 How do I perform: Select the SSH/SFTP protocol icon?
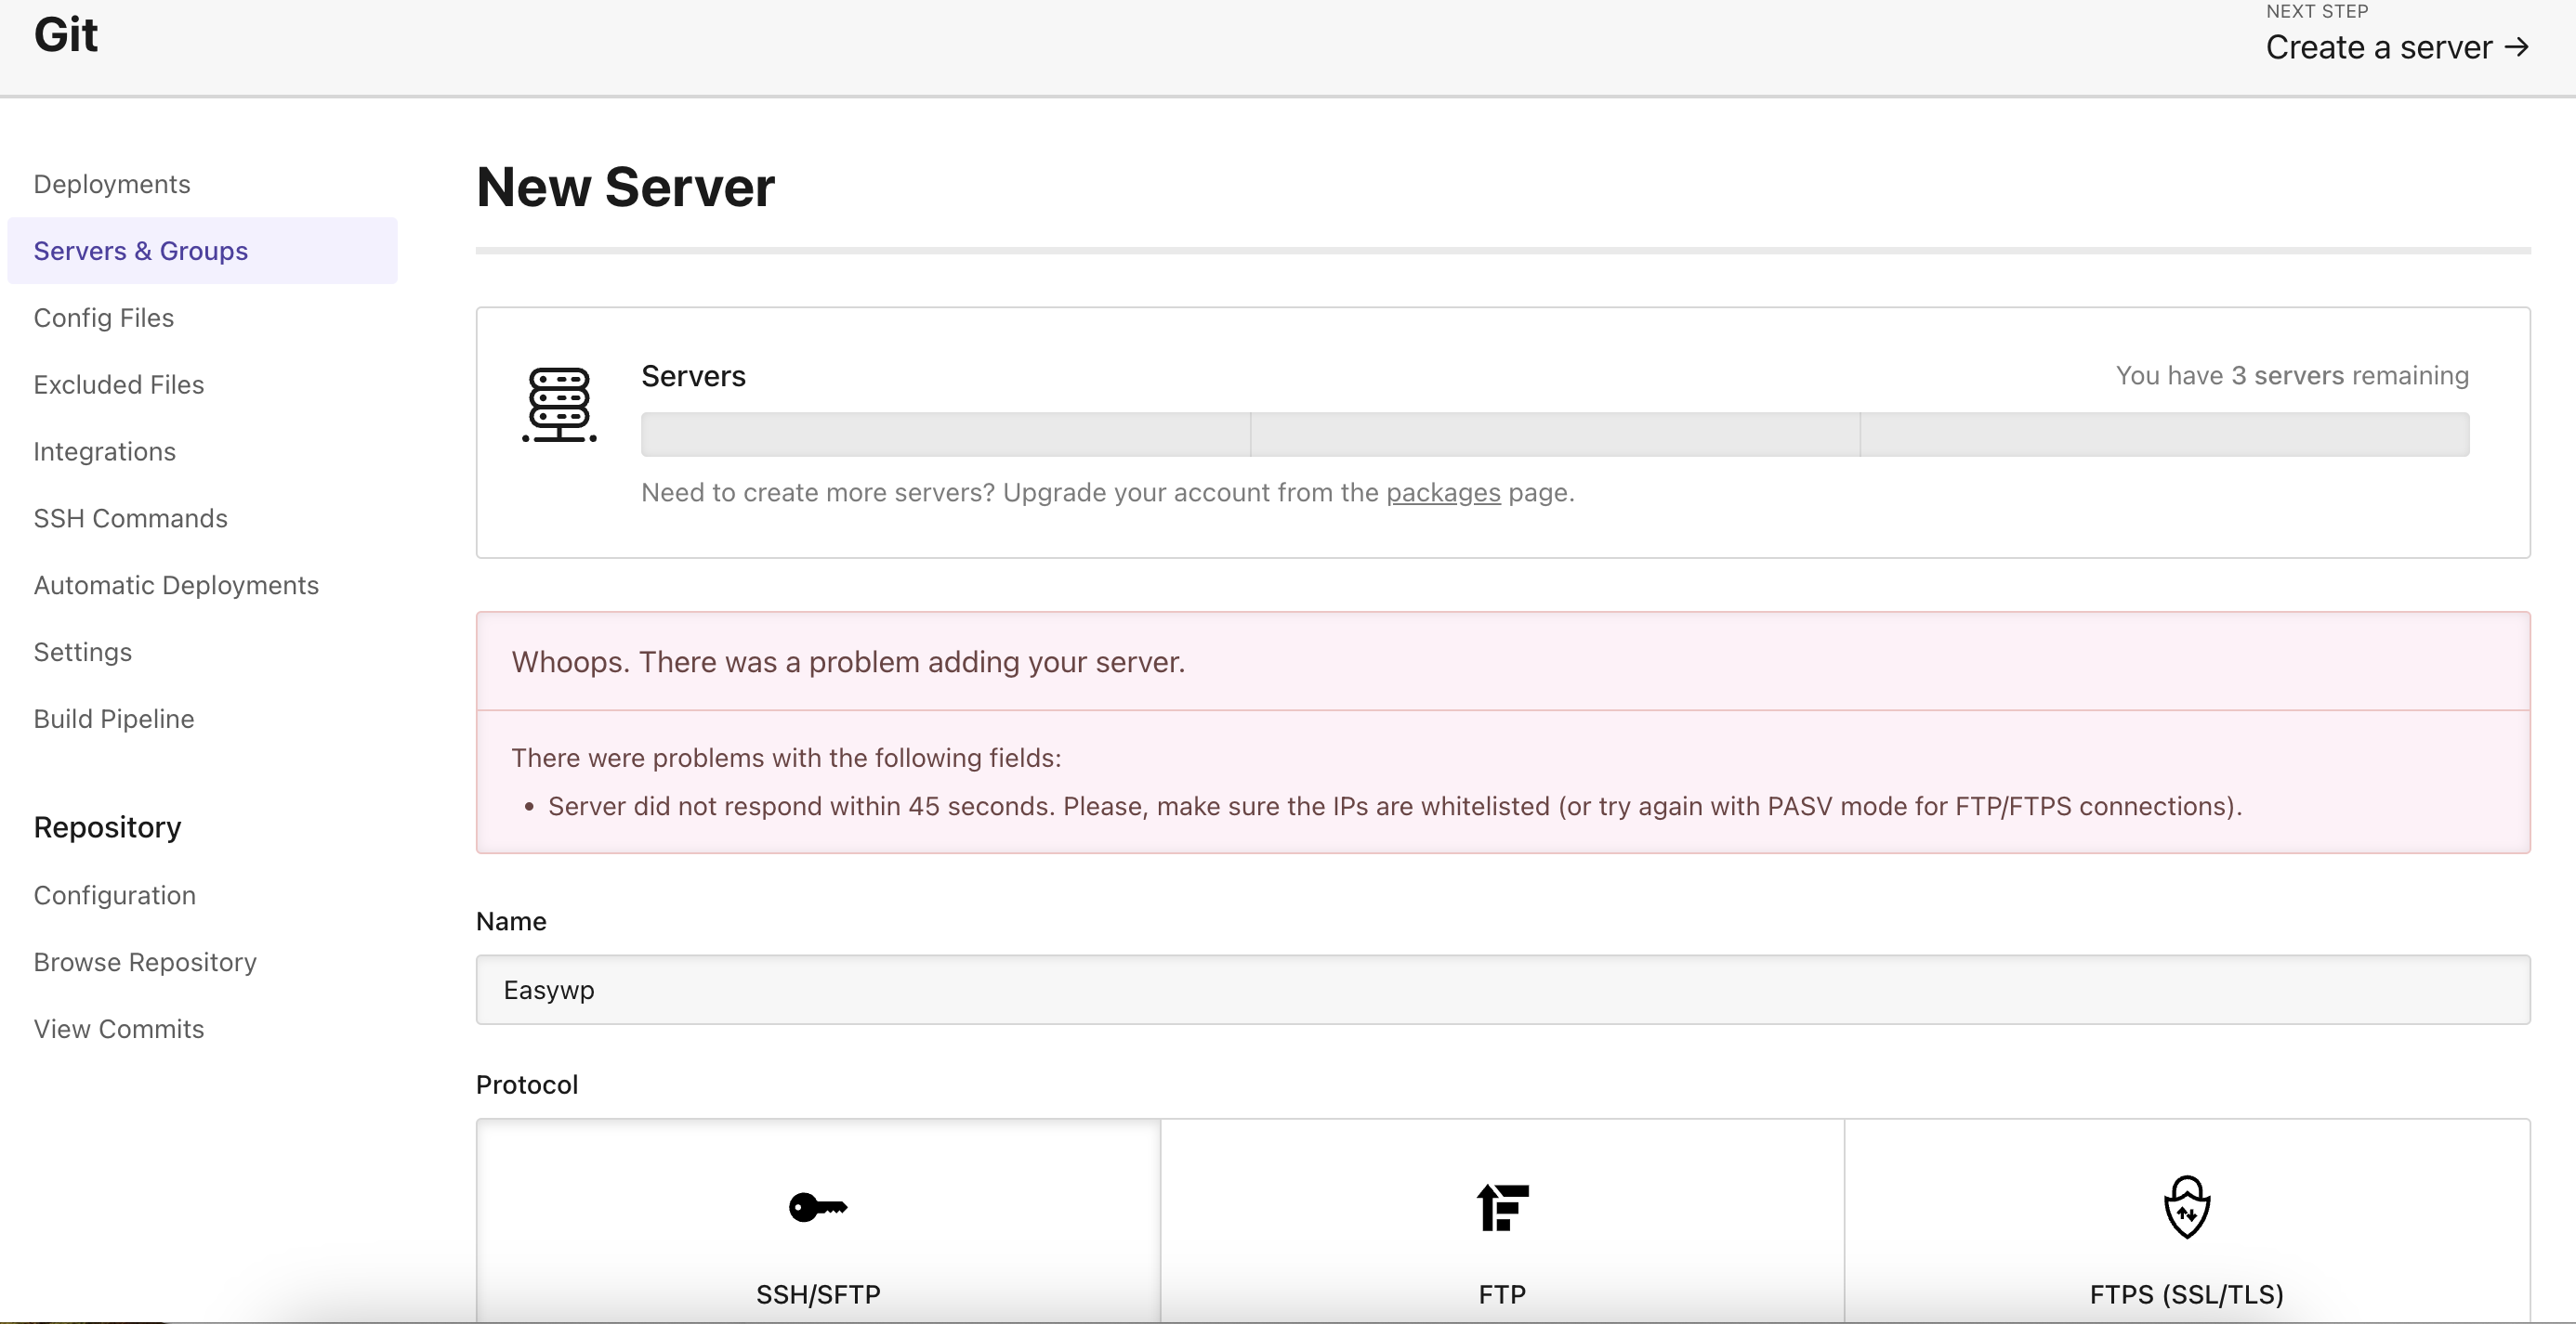click(817, 1204)
